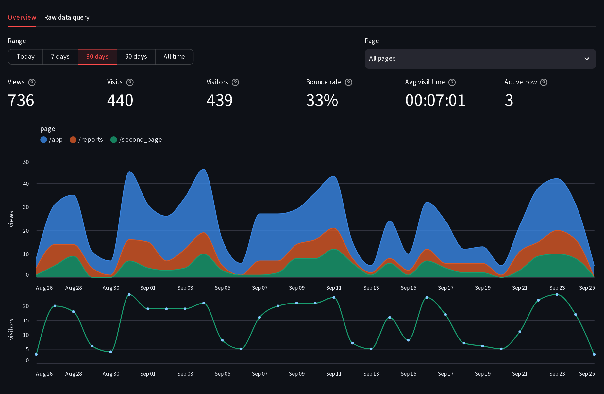The height and width of the screenshot is (394, 604).
Task: Click the visitors chart peak point at Sep 23
Action: (557, 295)
